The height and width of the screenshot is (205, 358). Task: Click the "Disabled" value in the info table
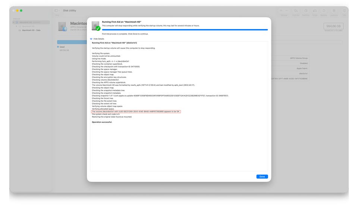click(x=304, y=63)
